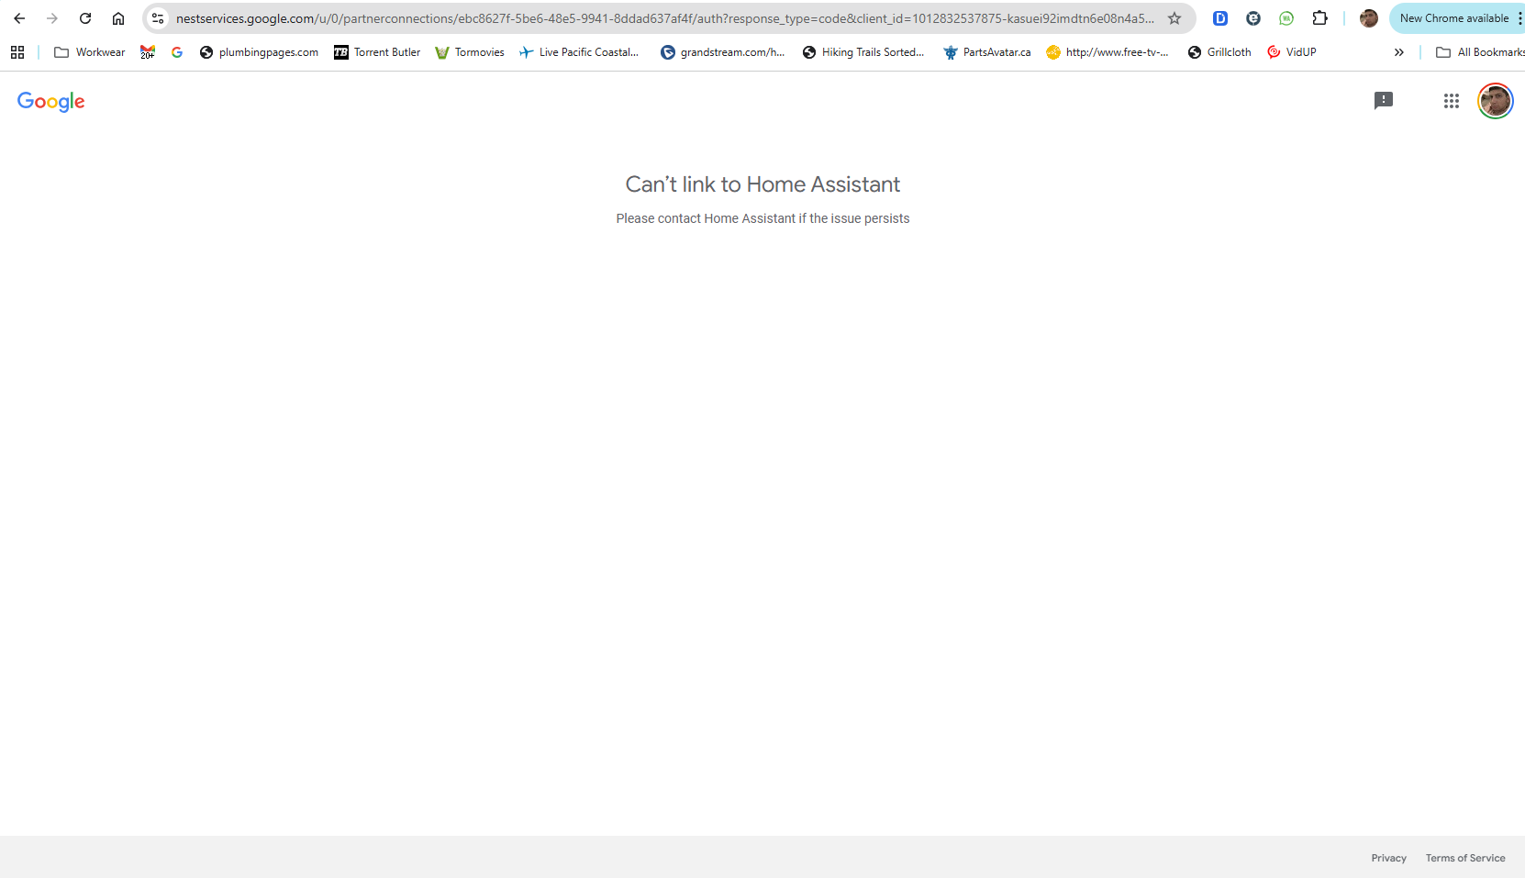
Task: Open the plumbingpages.com bookmark
Action: coord(259,52)
